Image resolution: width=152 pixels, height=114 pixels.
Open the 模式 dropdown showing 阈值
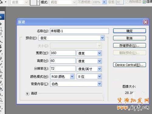tap(63, 2)
